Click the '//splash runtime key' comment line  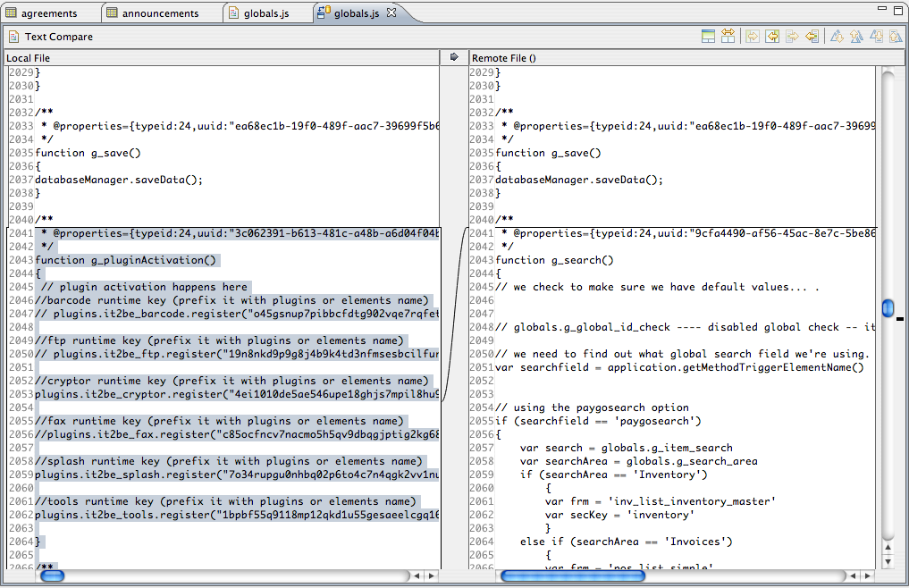[229, 461]
